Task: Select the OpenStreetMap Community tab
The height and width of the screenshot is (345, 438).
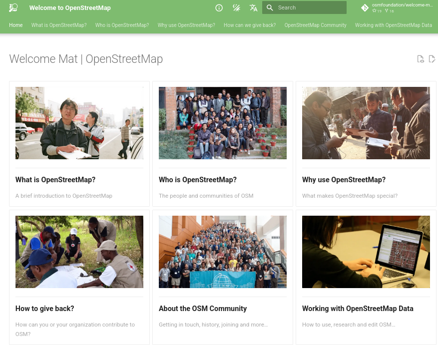Action: coord(315,25)
